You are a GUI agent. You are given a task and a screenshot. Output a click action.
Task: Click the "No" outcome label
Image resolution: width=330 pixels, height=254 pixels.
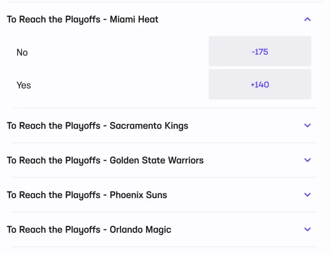[22, 52]
